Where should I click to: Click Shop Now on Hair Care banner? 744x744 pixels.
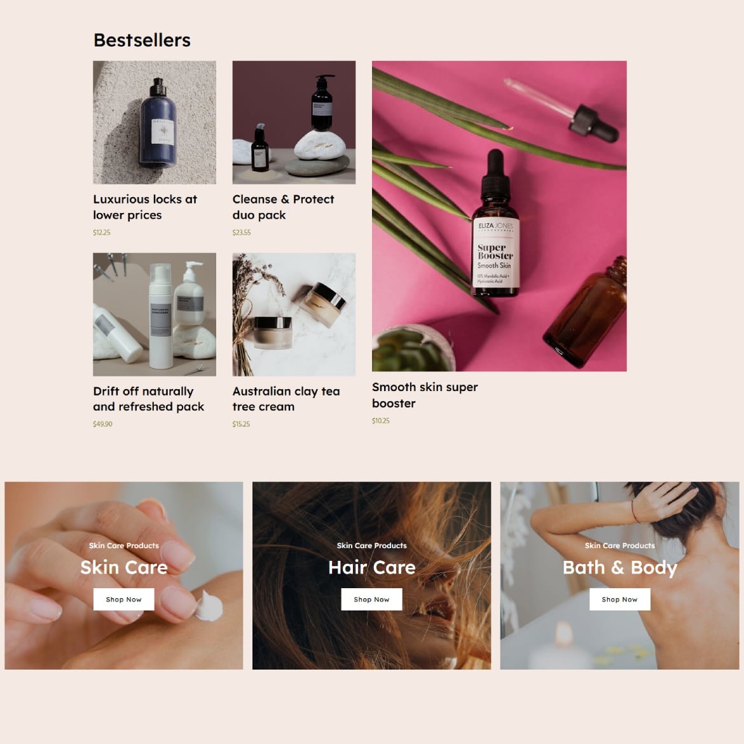click(x=371, y=599)
